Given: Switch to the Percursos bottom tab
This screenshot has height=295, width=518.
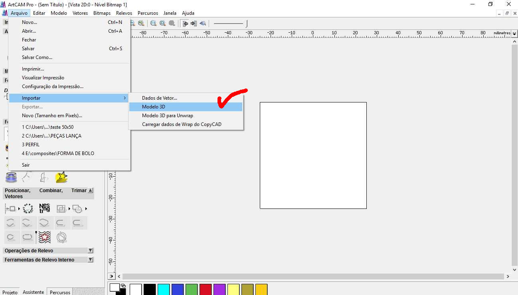Looking at the screenshot, I should tap(60, 292).
